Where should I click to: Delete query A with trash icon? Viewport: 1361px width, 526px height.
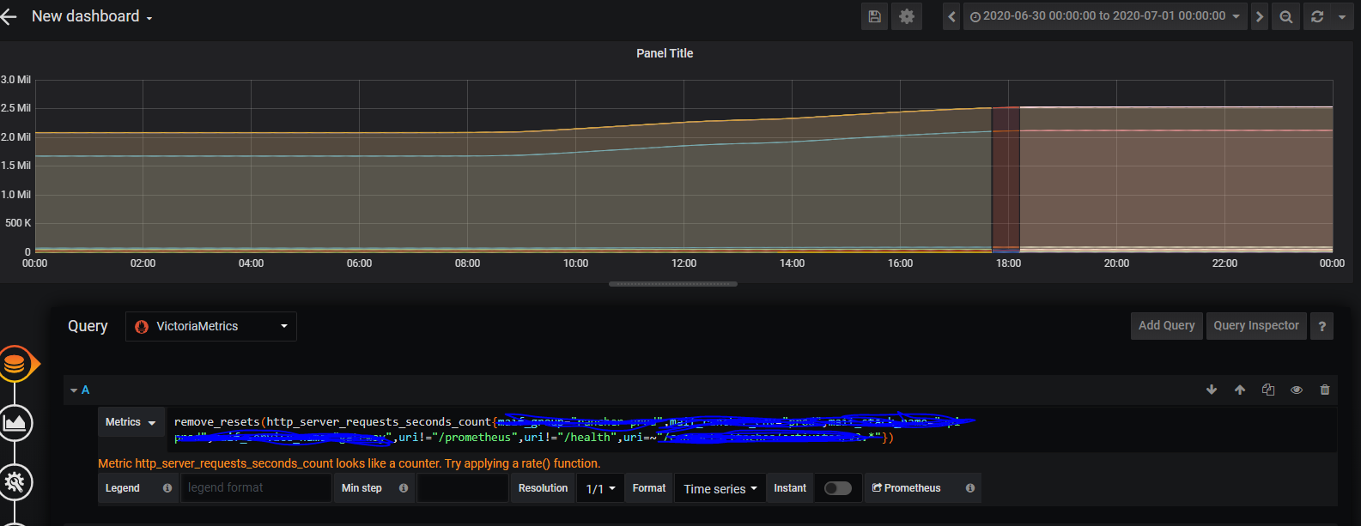pyautogui.click(x=1325, y=390)
